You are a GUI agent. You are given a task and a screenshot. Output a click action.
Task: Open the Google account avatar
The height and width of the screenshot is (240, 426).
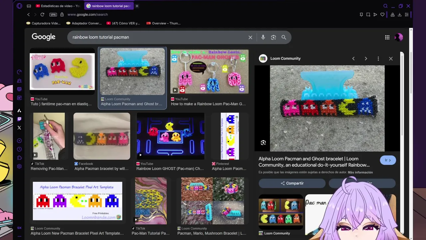pyautogui.click(x=399, y=37)
